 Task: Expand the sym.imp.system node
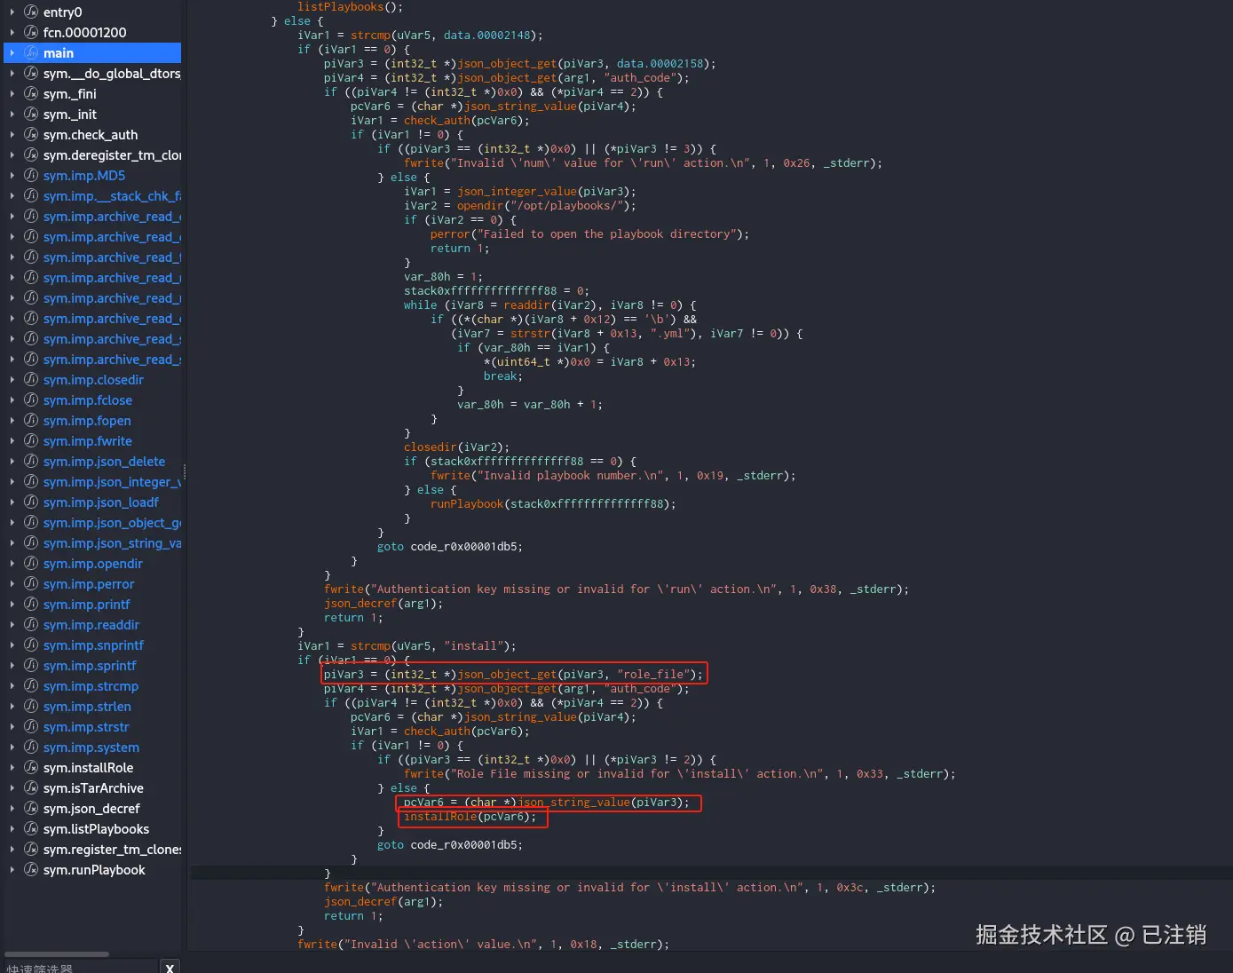pyautogui.click(x=12, y=748)
